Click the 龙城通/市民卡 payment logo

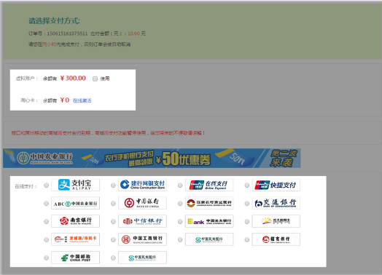[x=75, y=239]
